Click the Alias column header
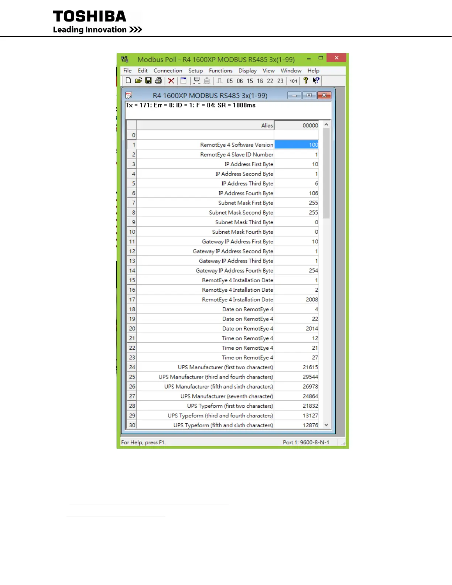452x585 pixels. (205, 126)
